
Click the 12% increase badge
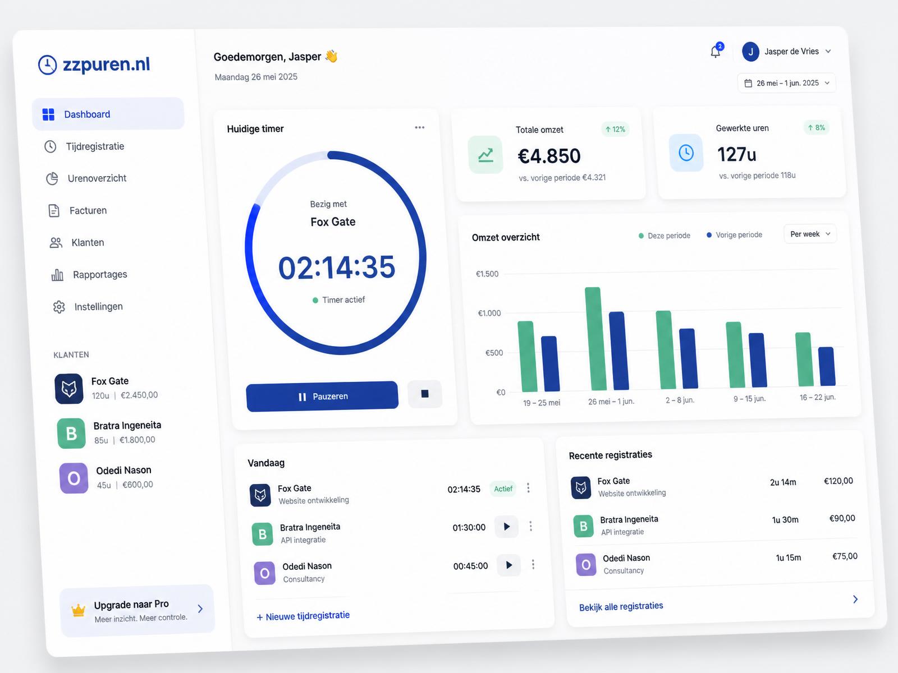click(615, 129)
